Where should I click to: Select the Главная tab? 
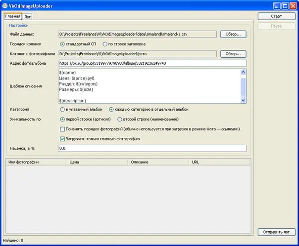point(13,16)
